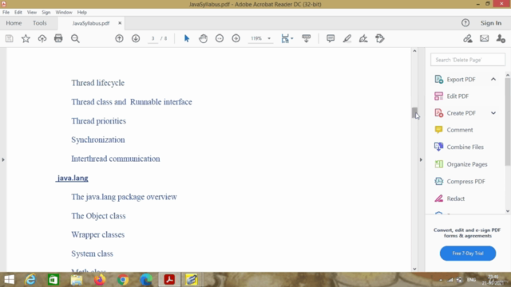This screenshot has width=511, height=287.
Task: Expand the left navigation pane
Action: (x=3, y=159)
